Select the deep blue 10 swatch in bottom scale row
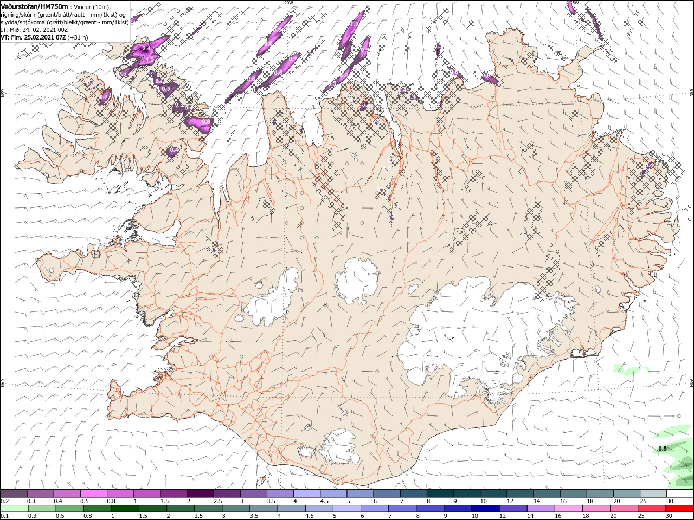694x520 pixels. tap(485, 508)
